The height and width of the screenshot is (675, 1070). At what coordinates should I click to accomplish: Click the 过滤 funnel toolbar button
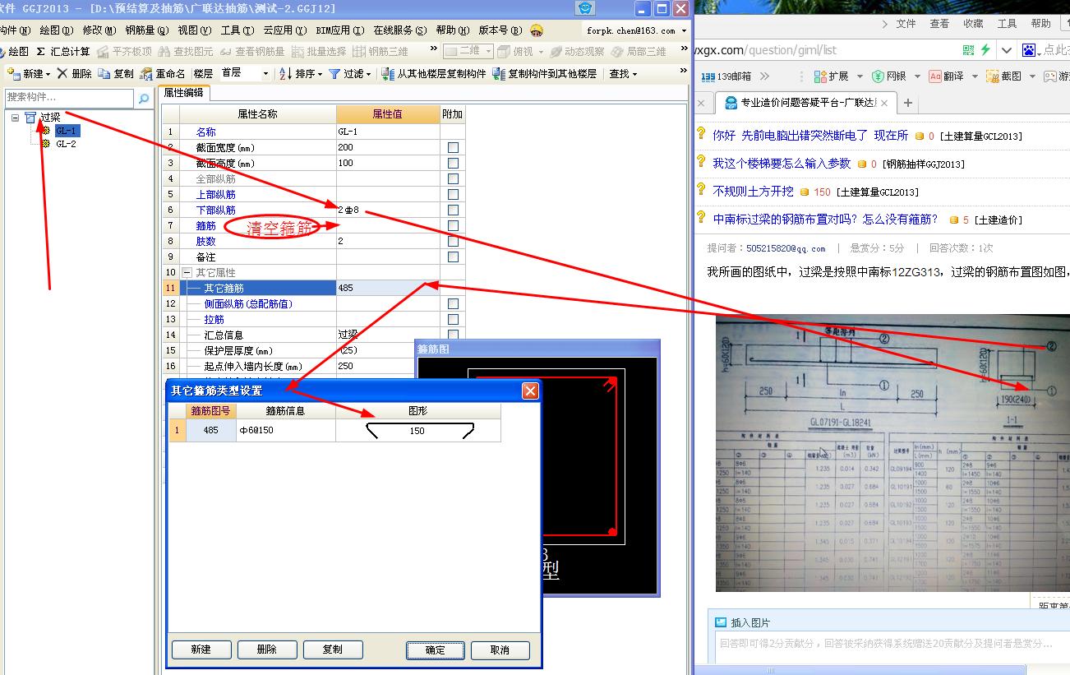[x=349, y=73]
